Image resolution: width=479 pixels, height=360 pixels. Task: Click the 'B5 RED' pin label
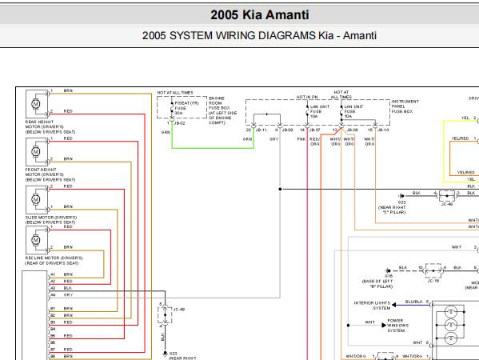62,336
